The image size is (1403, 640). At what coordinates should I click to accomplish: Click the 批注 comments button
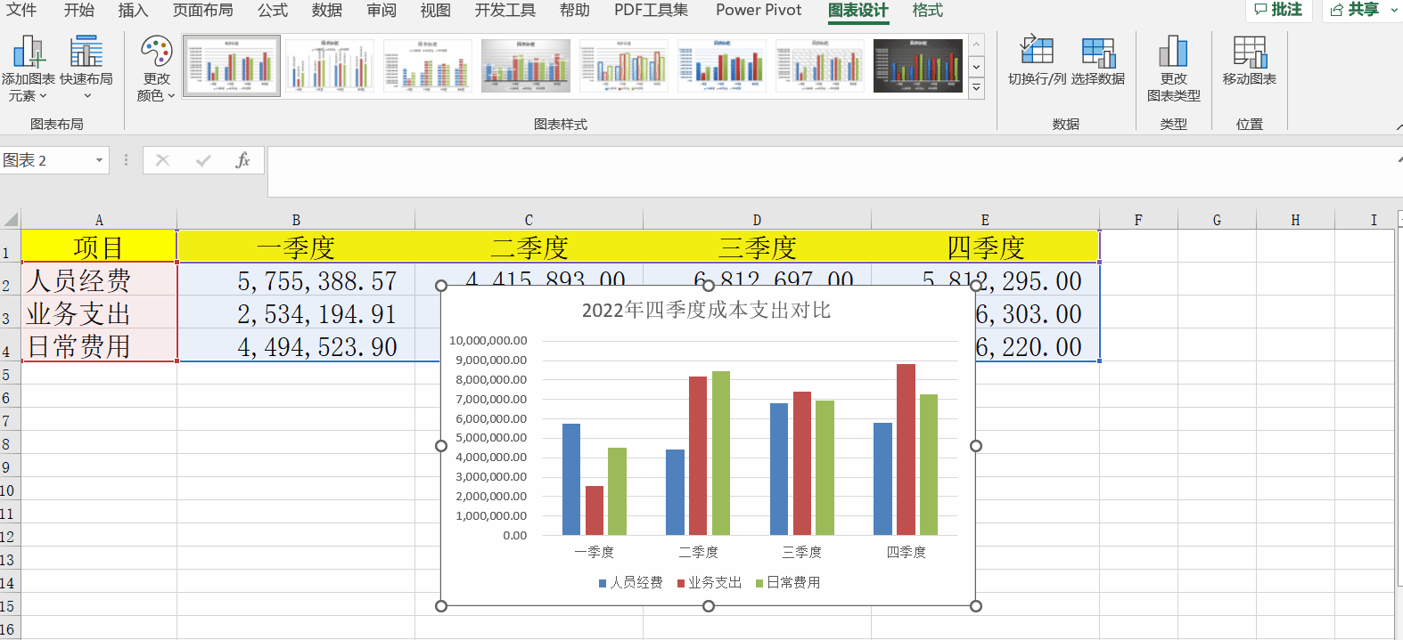click(1278, 10)
